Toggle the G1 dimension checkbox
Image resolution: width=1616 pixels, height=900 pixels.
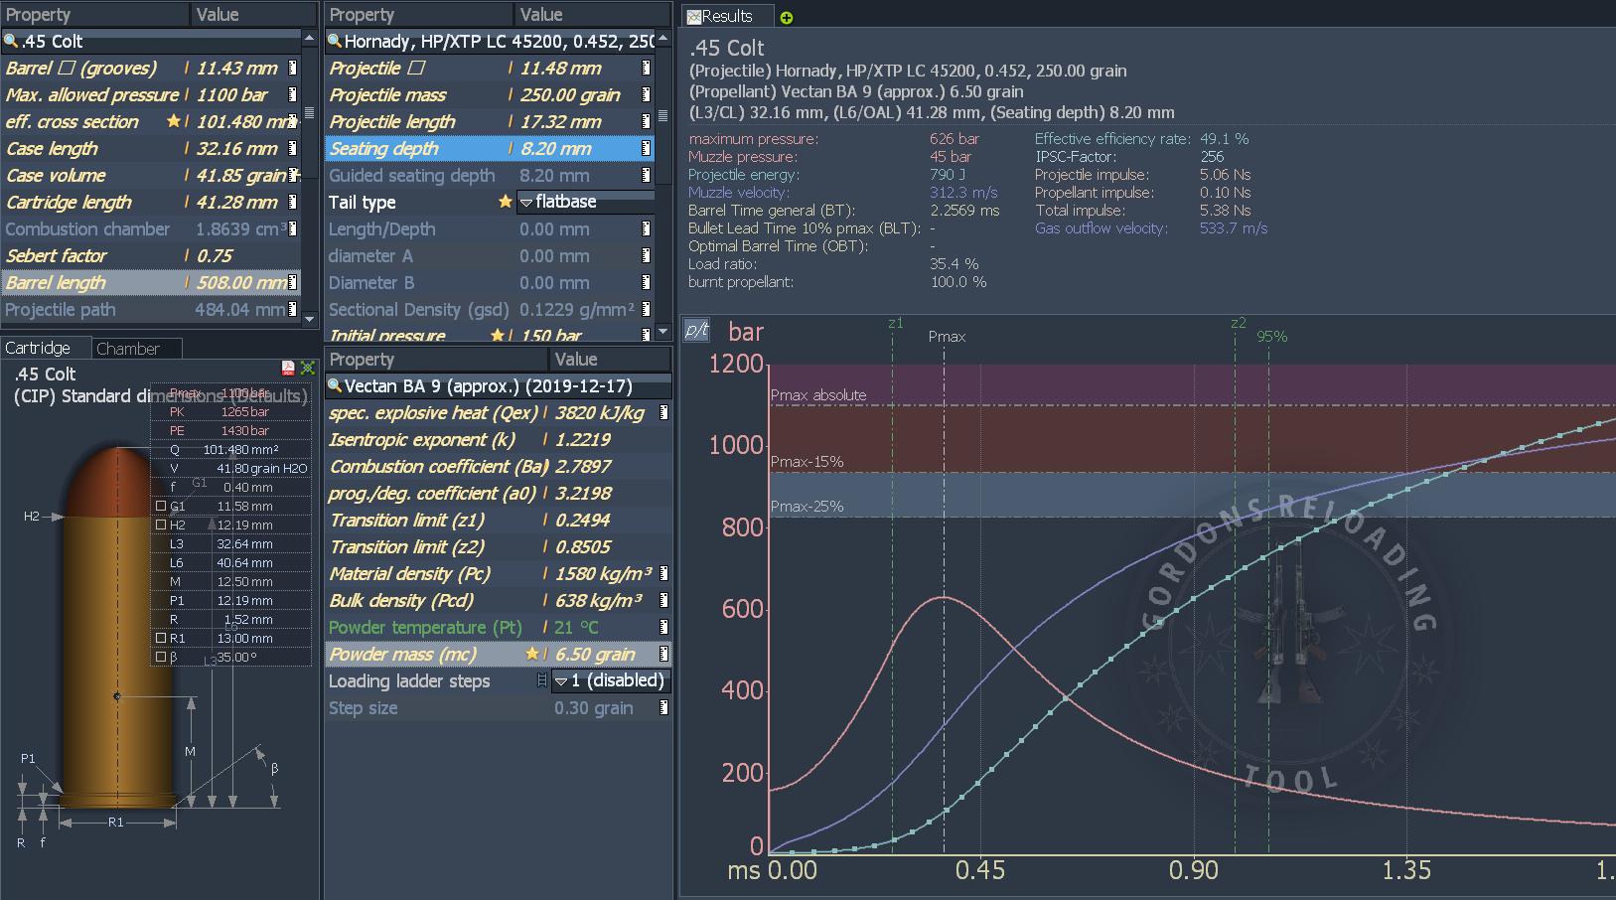coord(161,506)
